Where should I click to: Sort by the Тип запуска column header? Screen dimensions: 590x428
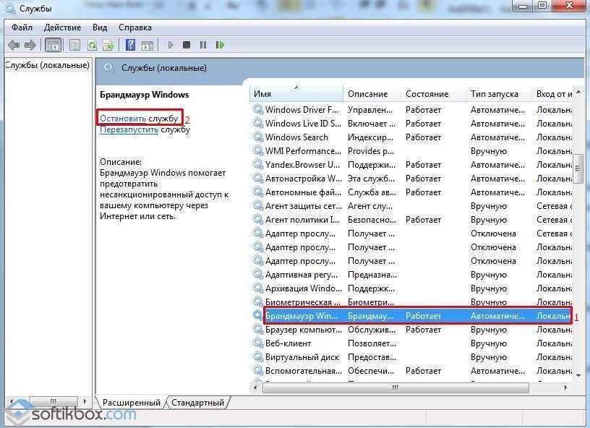click(494, 94)
